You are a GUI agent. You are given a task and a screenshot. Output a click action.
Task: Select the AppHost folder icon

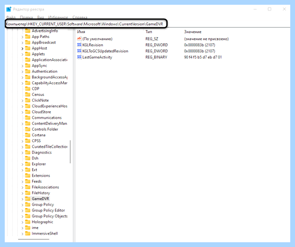(x=28, y=48)
